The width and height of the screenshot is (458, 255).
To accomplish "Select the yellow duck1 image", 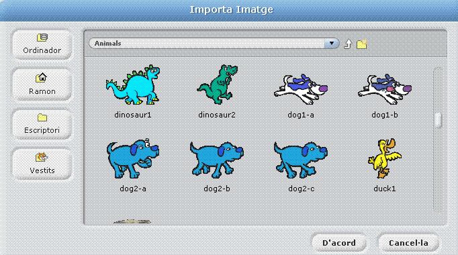I will click(x=385, y=165).
